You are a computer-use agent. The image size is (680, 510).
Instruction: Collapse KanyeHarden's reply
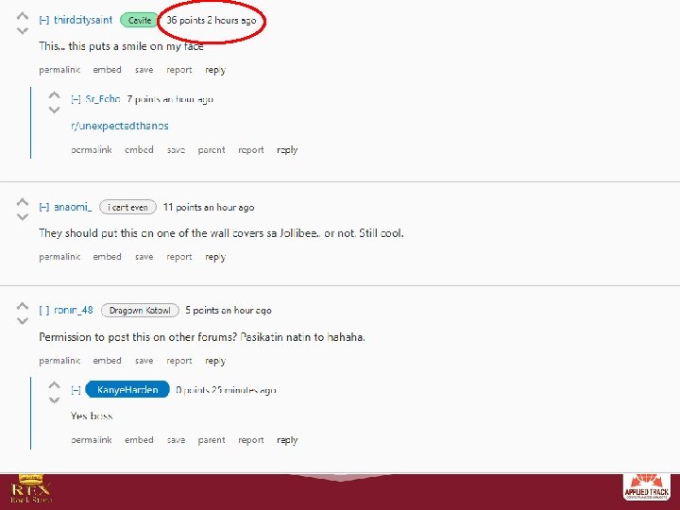point(76,390)
